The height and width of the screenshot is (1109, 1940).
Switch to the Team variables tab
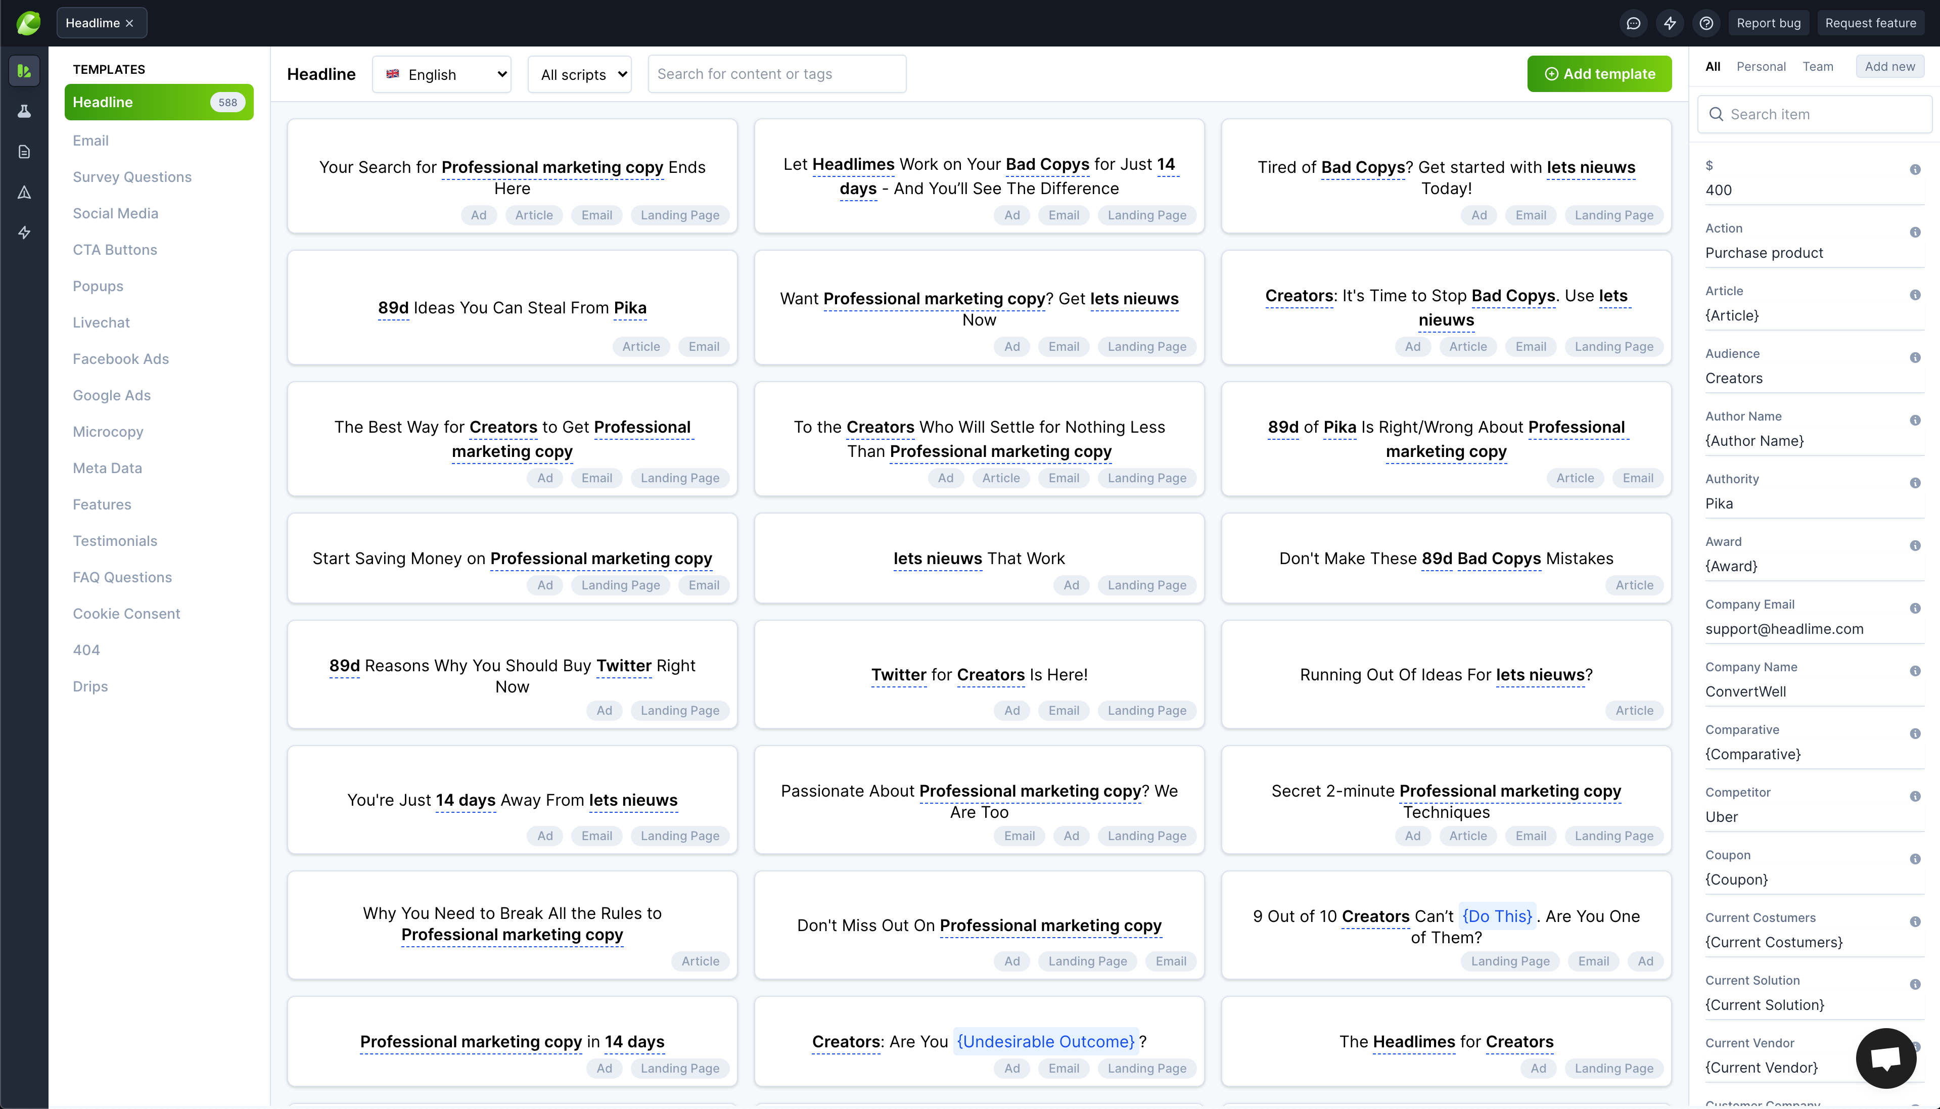click(1817, 66)
